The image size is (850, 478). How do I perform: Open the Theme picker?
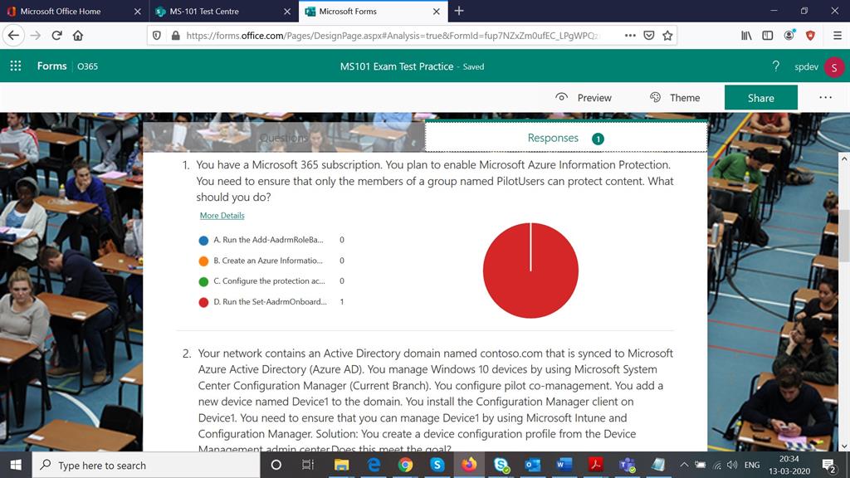[x=675, y=98]
